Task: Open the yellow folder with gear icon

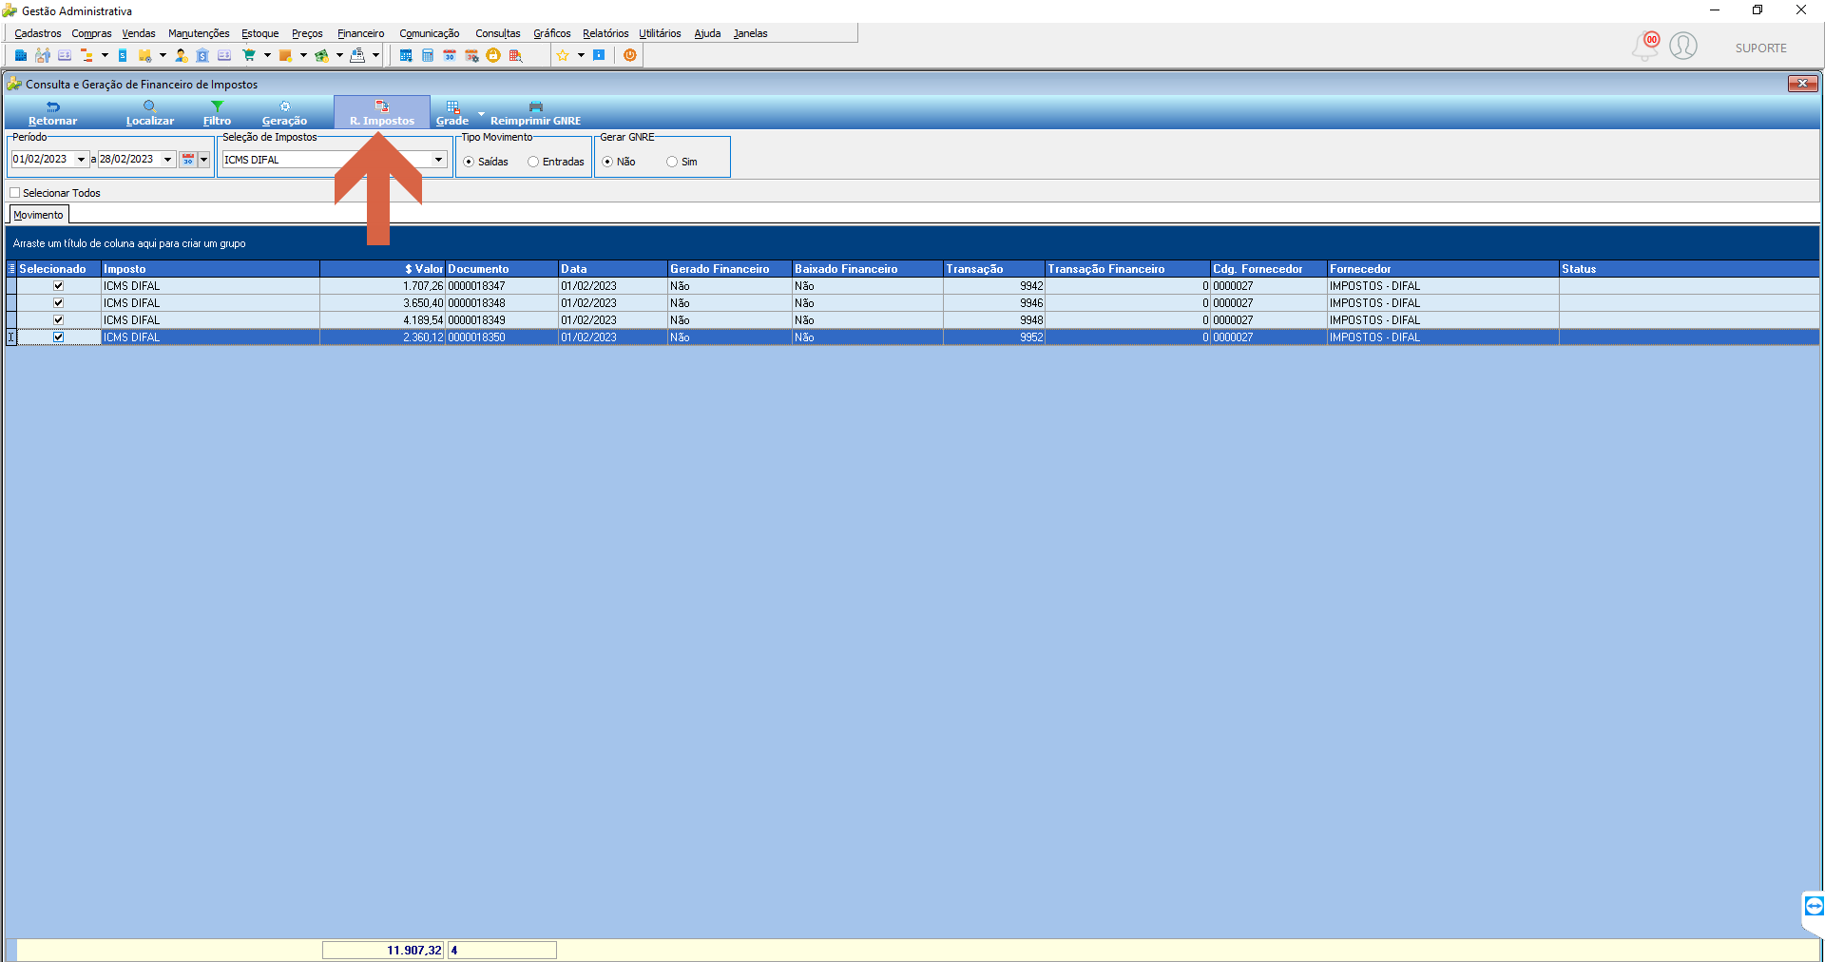Action: (145, 55)
